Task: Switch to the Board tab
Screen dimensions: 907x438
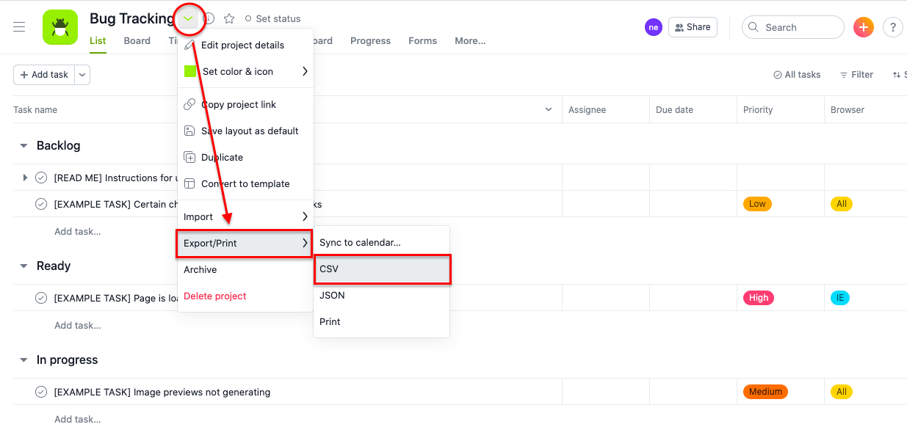Action: 137,40
